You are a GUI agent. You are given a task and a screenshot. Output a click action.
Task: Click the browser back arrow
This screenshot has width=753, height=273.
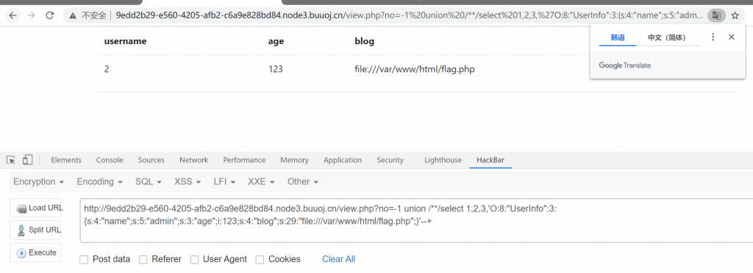point(13,16)
